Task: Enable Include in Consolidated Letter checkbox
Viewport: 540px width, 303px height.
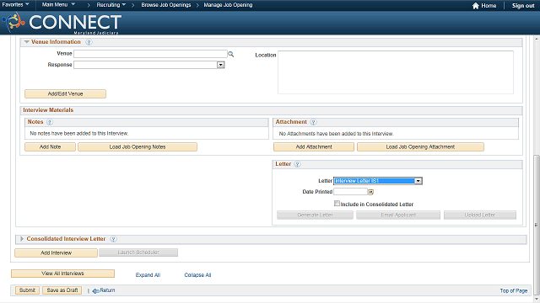Action: (337, 204)
